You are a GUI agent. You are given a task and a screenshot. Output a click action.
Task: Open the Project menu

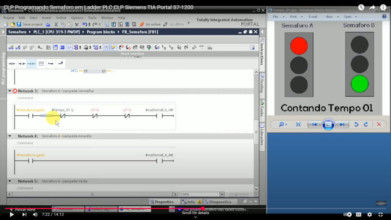point(9,18)
